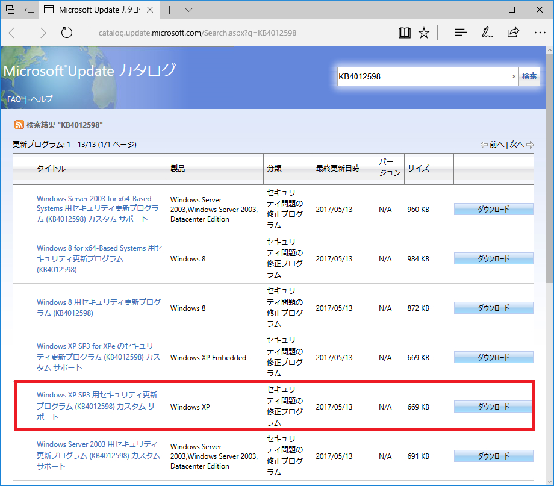Make a web note pen icon
This screenshot has width=554, height=486.
[487, 33]
